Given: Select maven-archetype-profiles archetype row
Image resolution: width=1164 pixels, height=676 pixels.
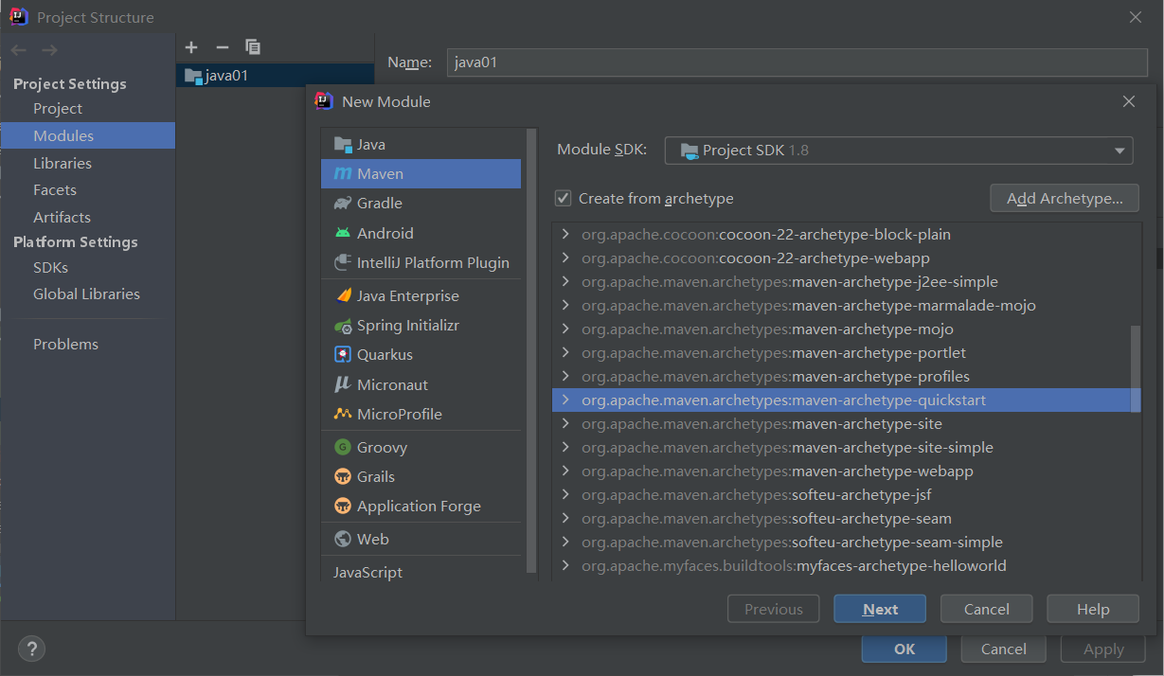Looking at the screenshot, I should [x=847, y=376].
